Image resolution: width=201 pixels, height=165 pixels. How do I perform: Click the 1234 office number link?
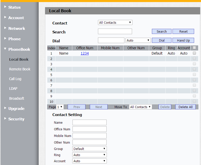click(x=85, y=53)
